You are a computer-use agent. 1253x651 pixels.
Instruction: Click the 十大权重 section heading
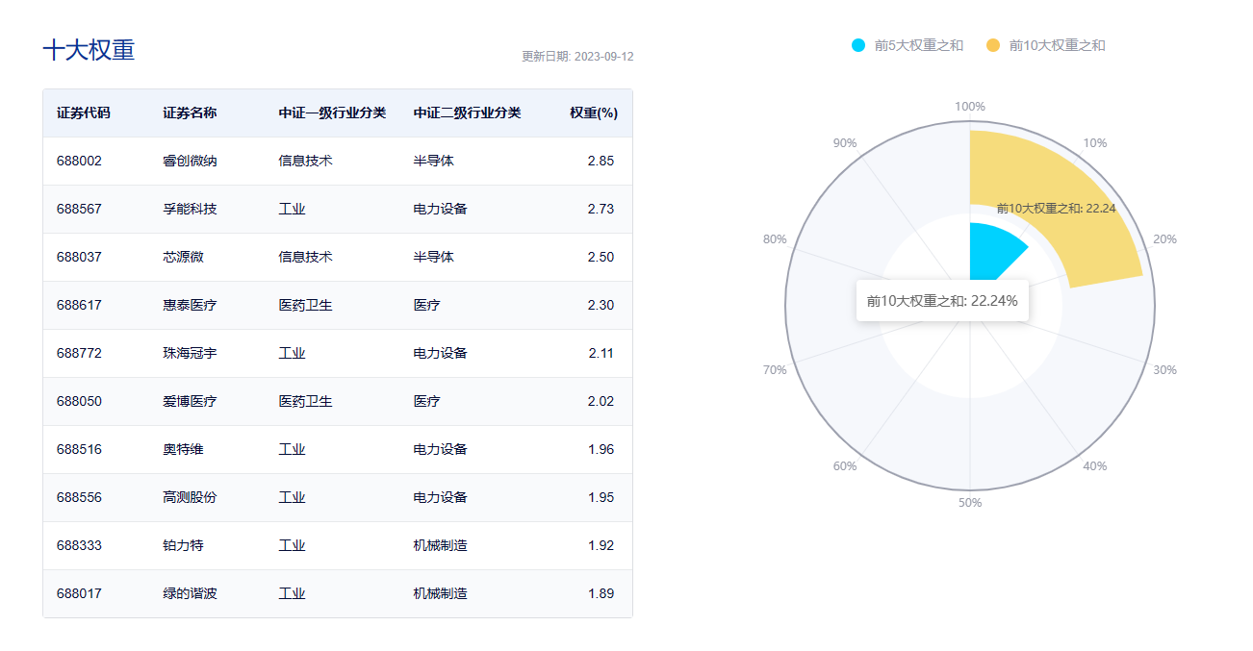(x=89, y=50)
